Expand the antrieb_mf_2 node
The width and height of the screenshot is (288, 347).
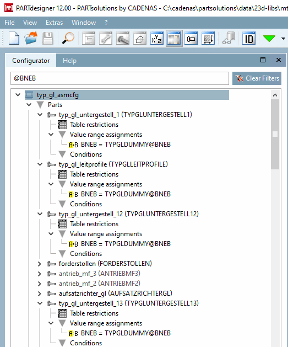40,284
